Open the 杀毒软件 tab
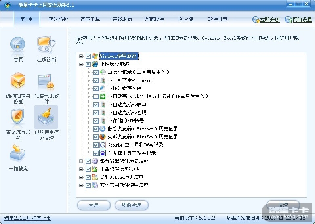 pyautogui.click(x=154, y=19)
